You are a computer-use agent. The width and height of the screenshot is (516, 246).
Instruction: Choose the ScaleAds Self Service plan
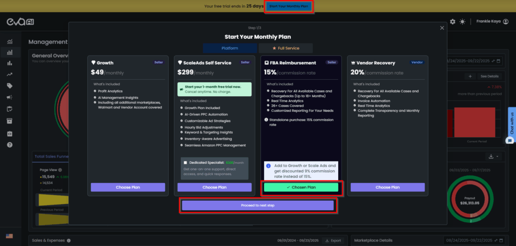(215, 187)
